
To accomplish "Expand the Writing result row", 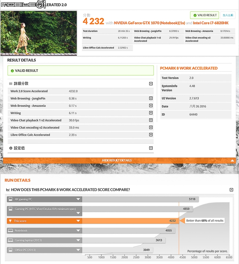I will (151, 113).
